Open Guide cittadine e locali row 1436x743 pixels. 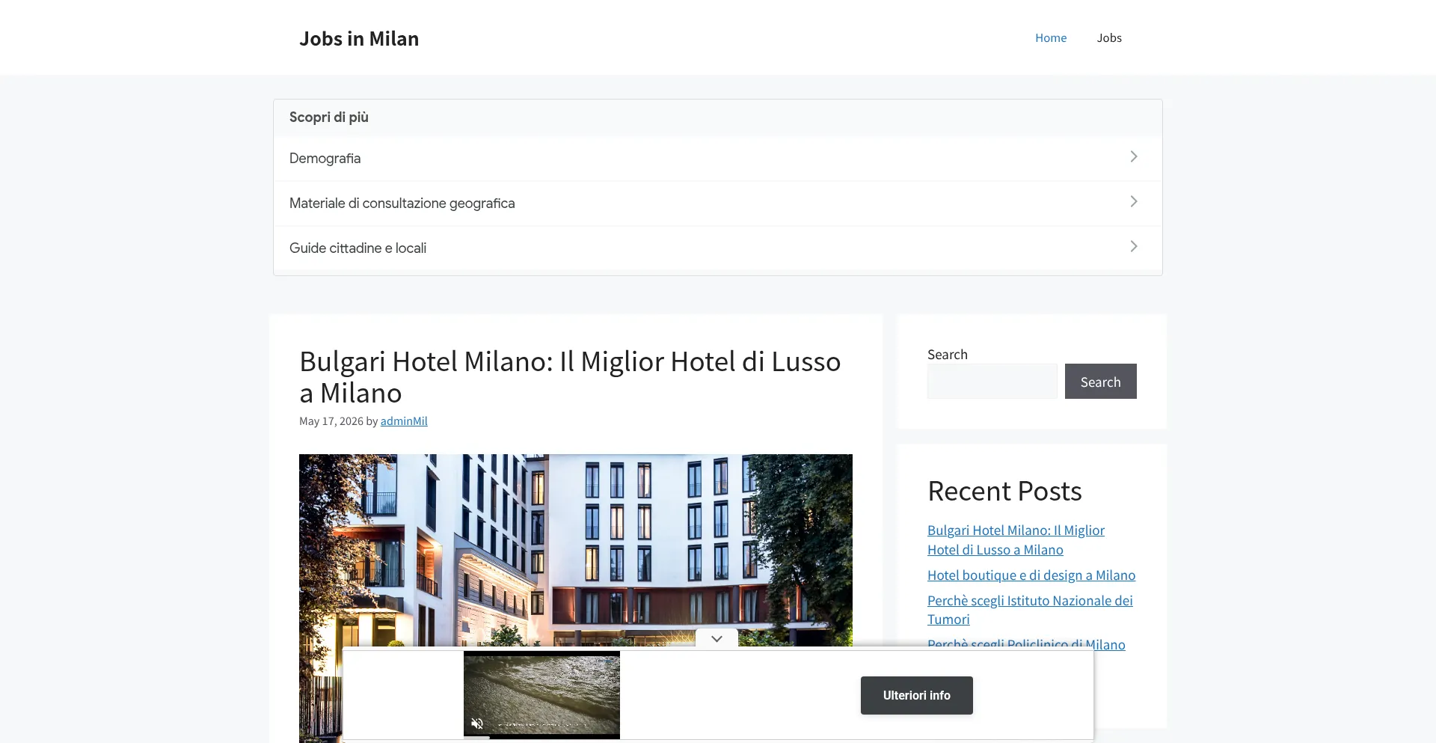(718, 248)
